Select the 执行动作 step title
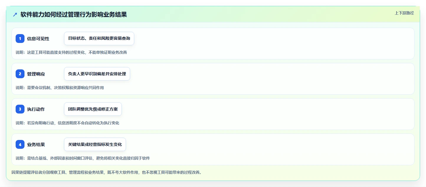Image resolution: width=426 pixels, height=187 pixels. (x=36, y=109)
